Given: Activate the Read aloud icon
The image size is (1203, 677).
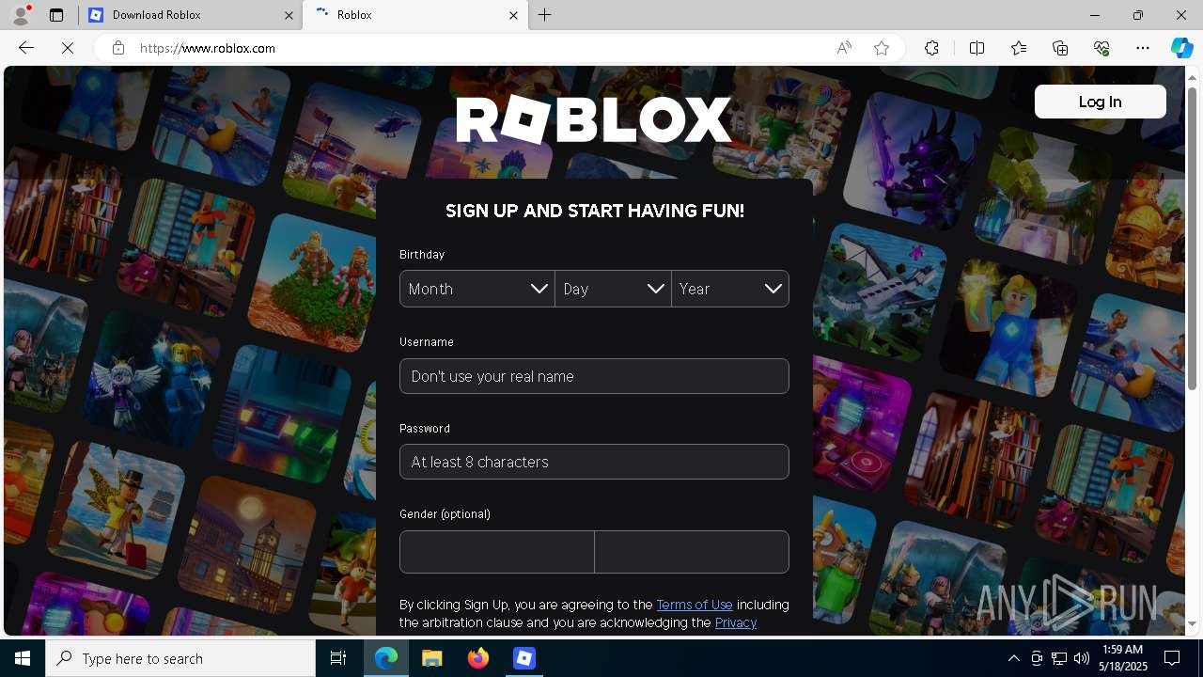Looking at the screenshot, I should click(x=844, y=48).
